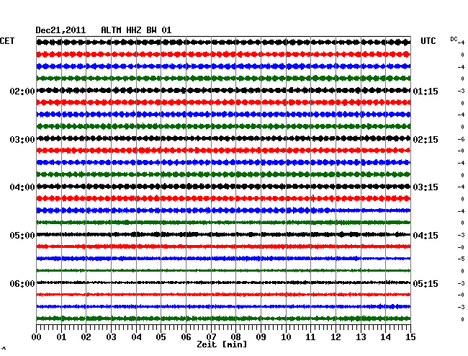Click the date label Dec21,2011
Viewport: 468px width, 356px height.
(60, 30)
